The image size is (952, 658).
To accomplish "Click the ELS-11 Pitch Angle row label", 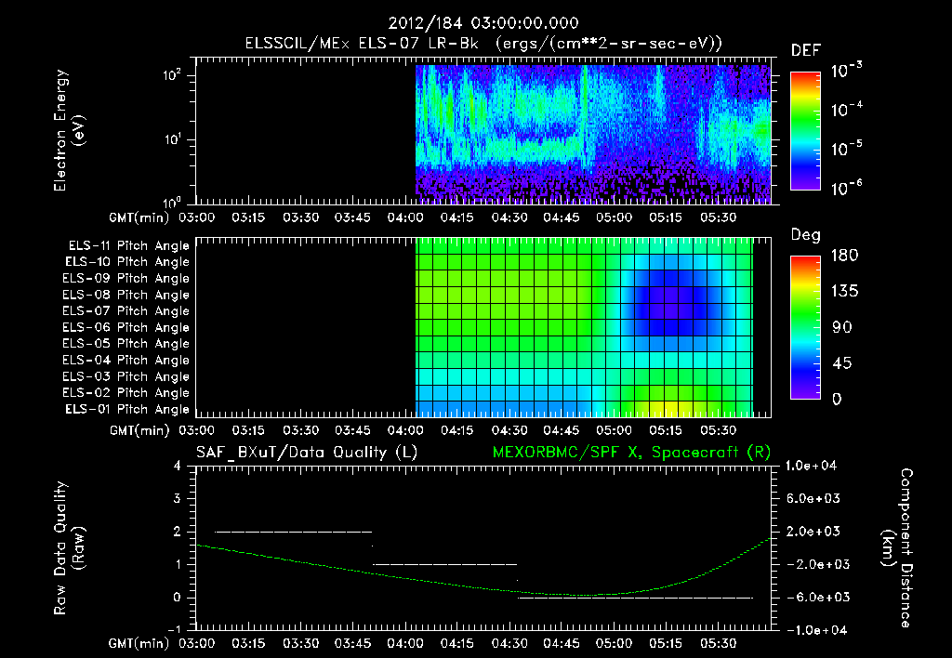I will tap(128, 246).
